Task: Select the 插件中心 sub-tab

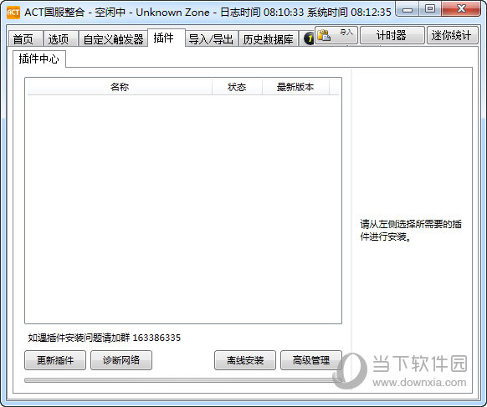Action: tap(38, 59)
